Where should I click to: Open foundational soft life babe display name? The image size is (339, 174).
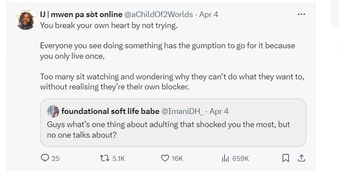(x=110, y=111)
